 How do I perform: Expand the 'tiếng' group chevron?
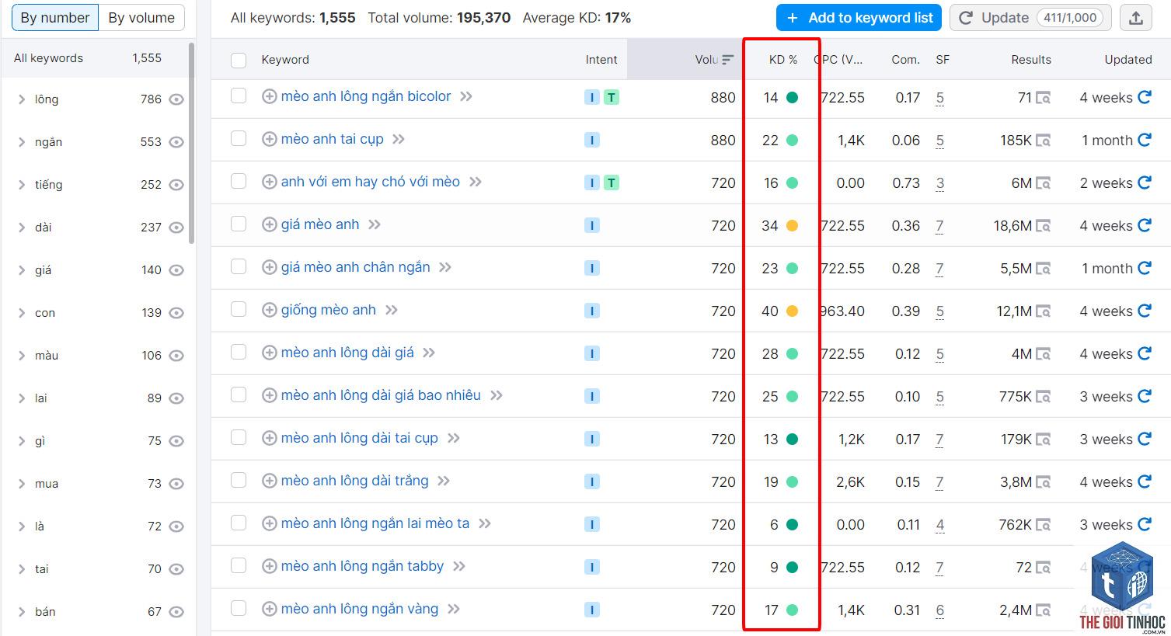pyautogui.click(x=22, y=185)
